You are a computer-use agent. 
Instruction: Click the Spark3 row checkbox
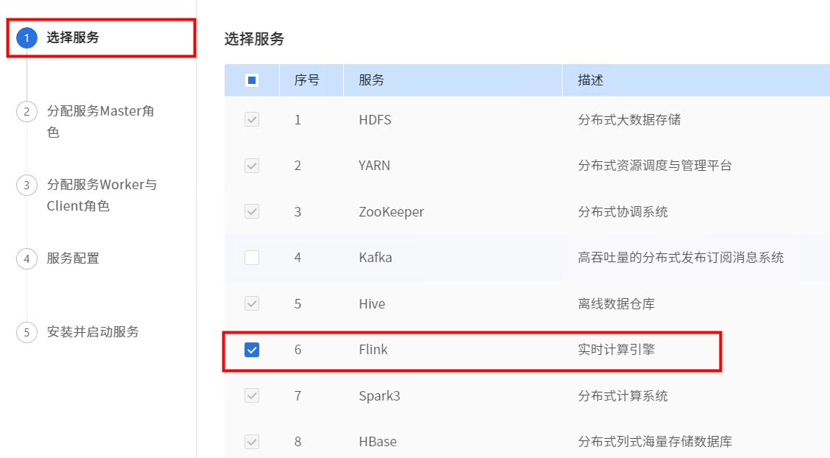pos(252,396)
